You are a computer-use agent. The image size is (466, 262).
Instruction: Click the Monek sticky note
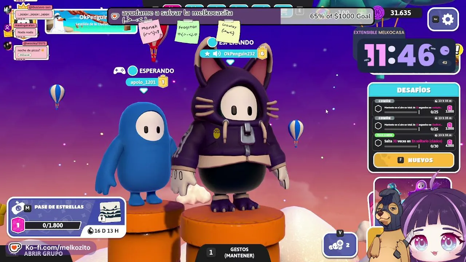pyautogui.click(x=151, y=31)
